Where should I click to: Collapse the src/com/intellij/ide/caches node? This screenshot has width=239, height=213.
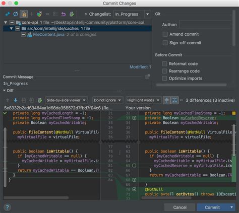11,29
